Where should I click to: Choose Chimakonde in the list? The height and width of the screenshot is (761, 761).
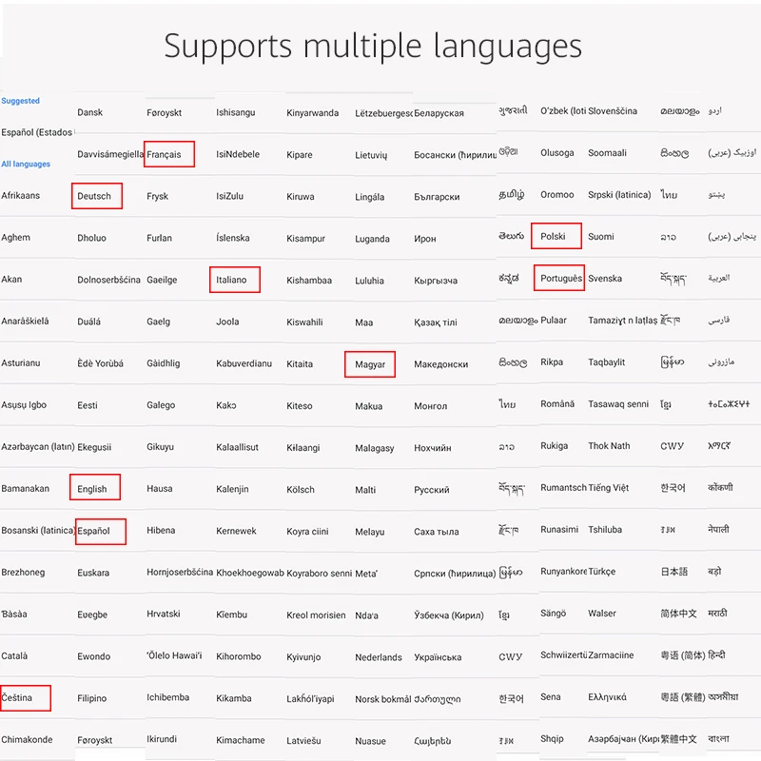click(27, 740)
